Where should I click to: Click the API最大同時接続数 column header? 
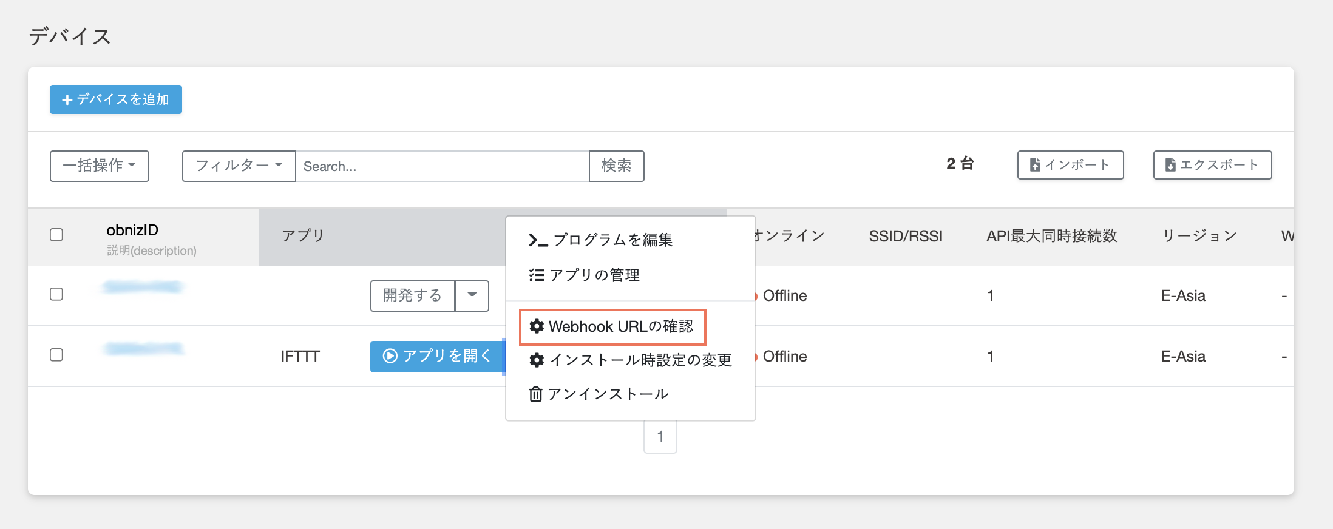pos(1052,236)
